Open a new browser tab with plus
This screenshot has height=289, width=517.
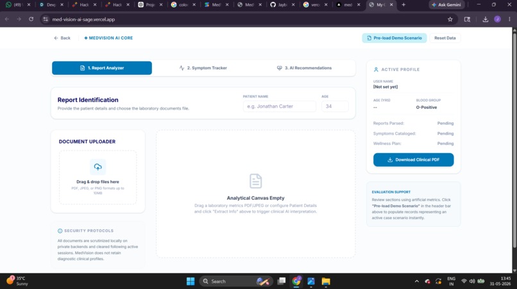(x=403, y=4)
